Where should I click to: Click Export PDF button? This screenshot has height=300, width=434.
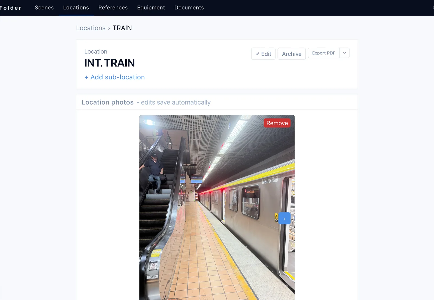pos(324,53)
